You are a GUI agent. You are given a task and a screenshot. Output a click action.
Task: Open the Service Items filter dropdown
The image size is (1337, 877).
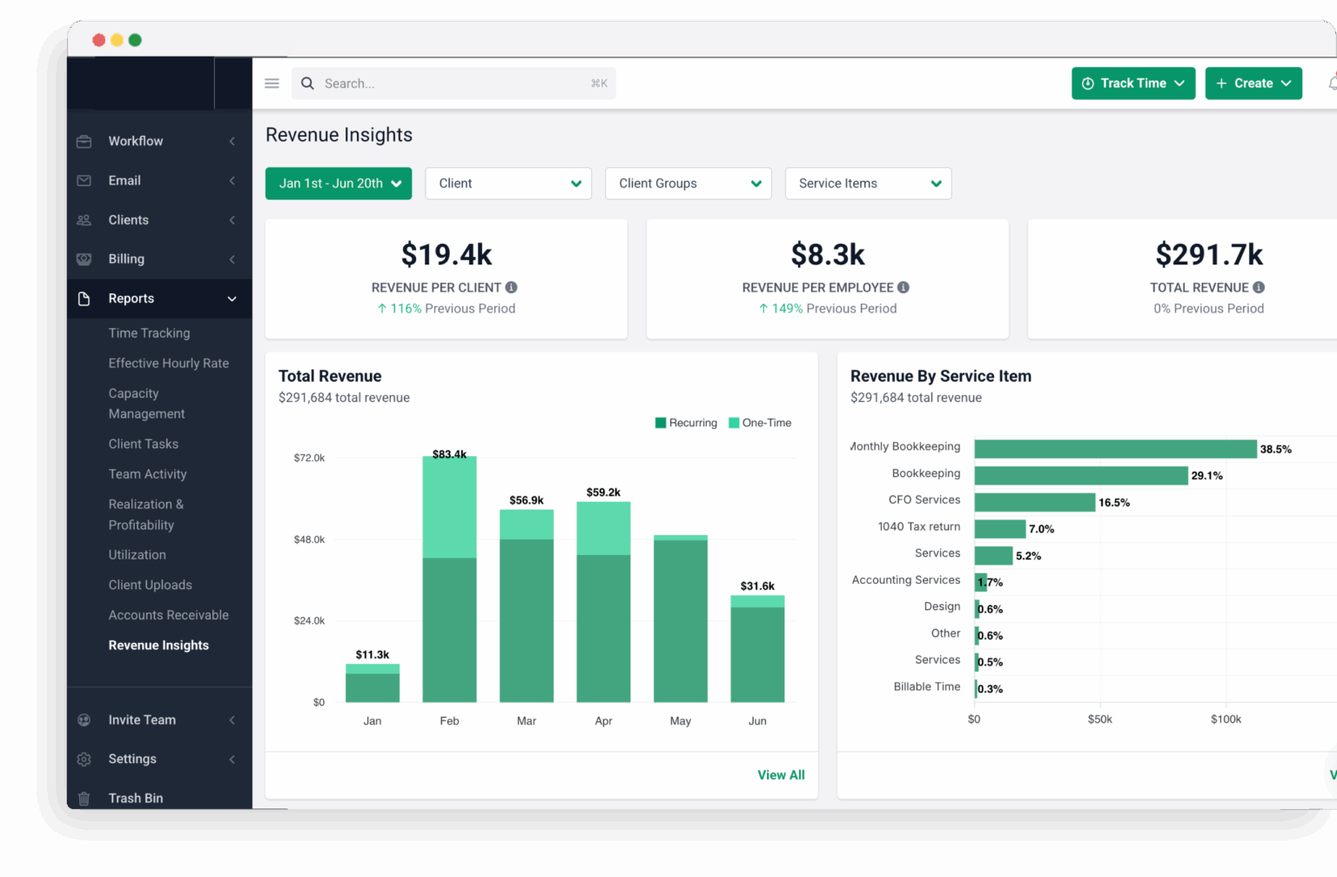click(x=869, y=184)
